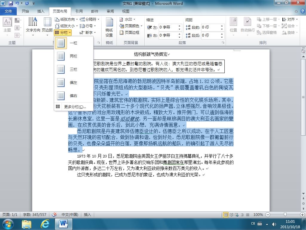Click the 中文(中国) language indicator
The height and width of the screenshot is (230, 306).
pyautogui.click(x=70, y=215)
